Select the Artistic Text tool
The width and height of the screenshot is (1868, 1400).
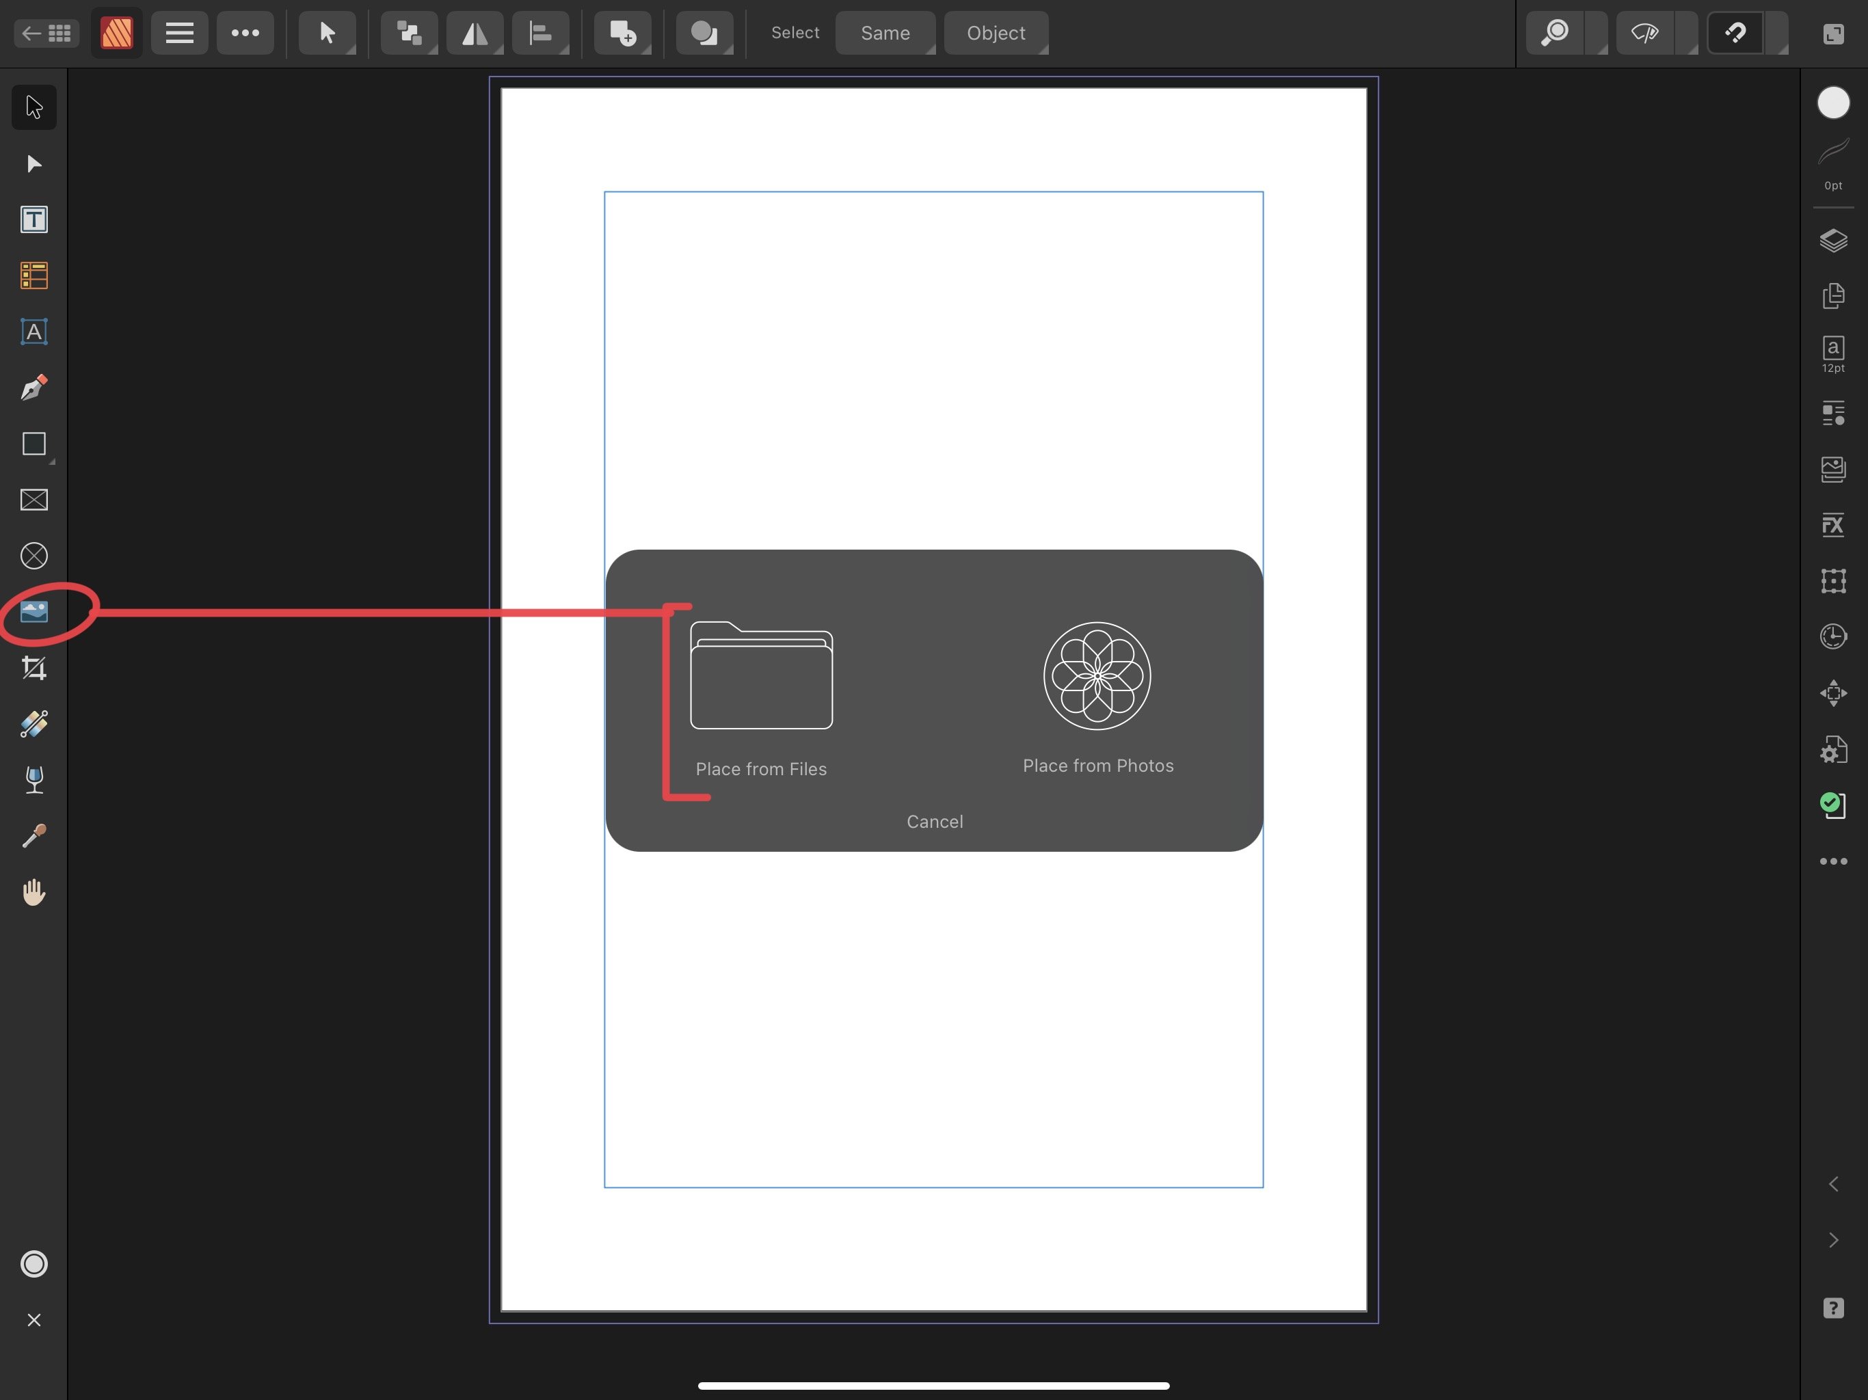click(x=34, y=332)
